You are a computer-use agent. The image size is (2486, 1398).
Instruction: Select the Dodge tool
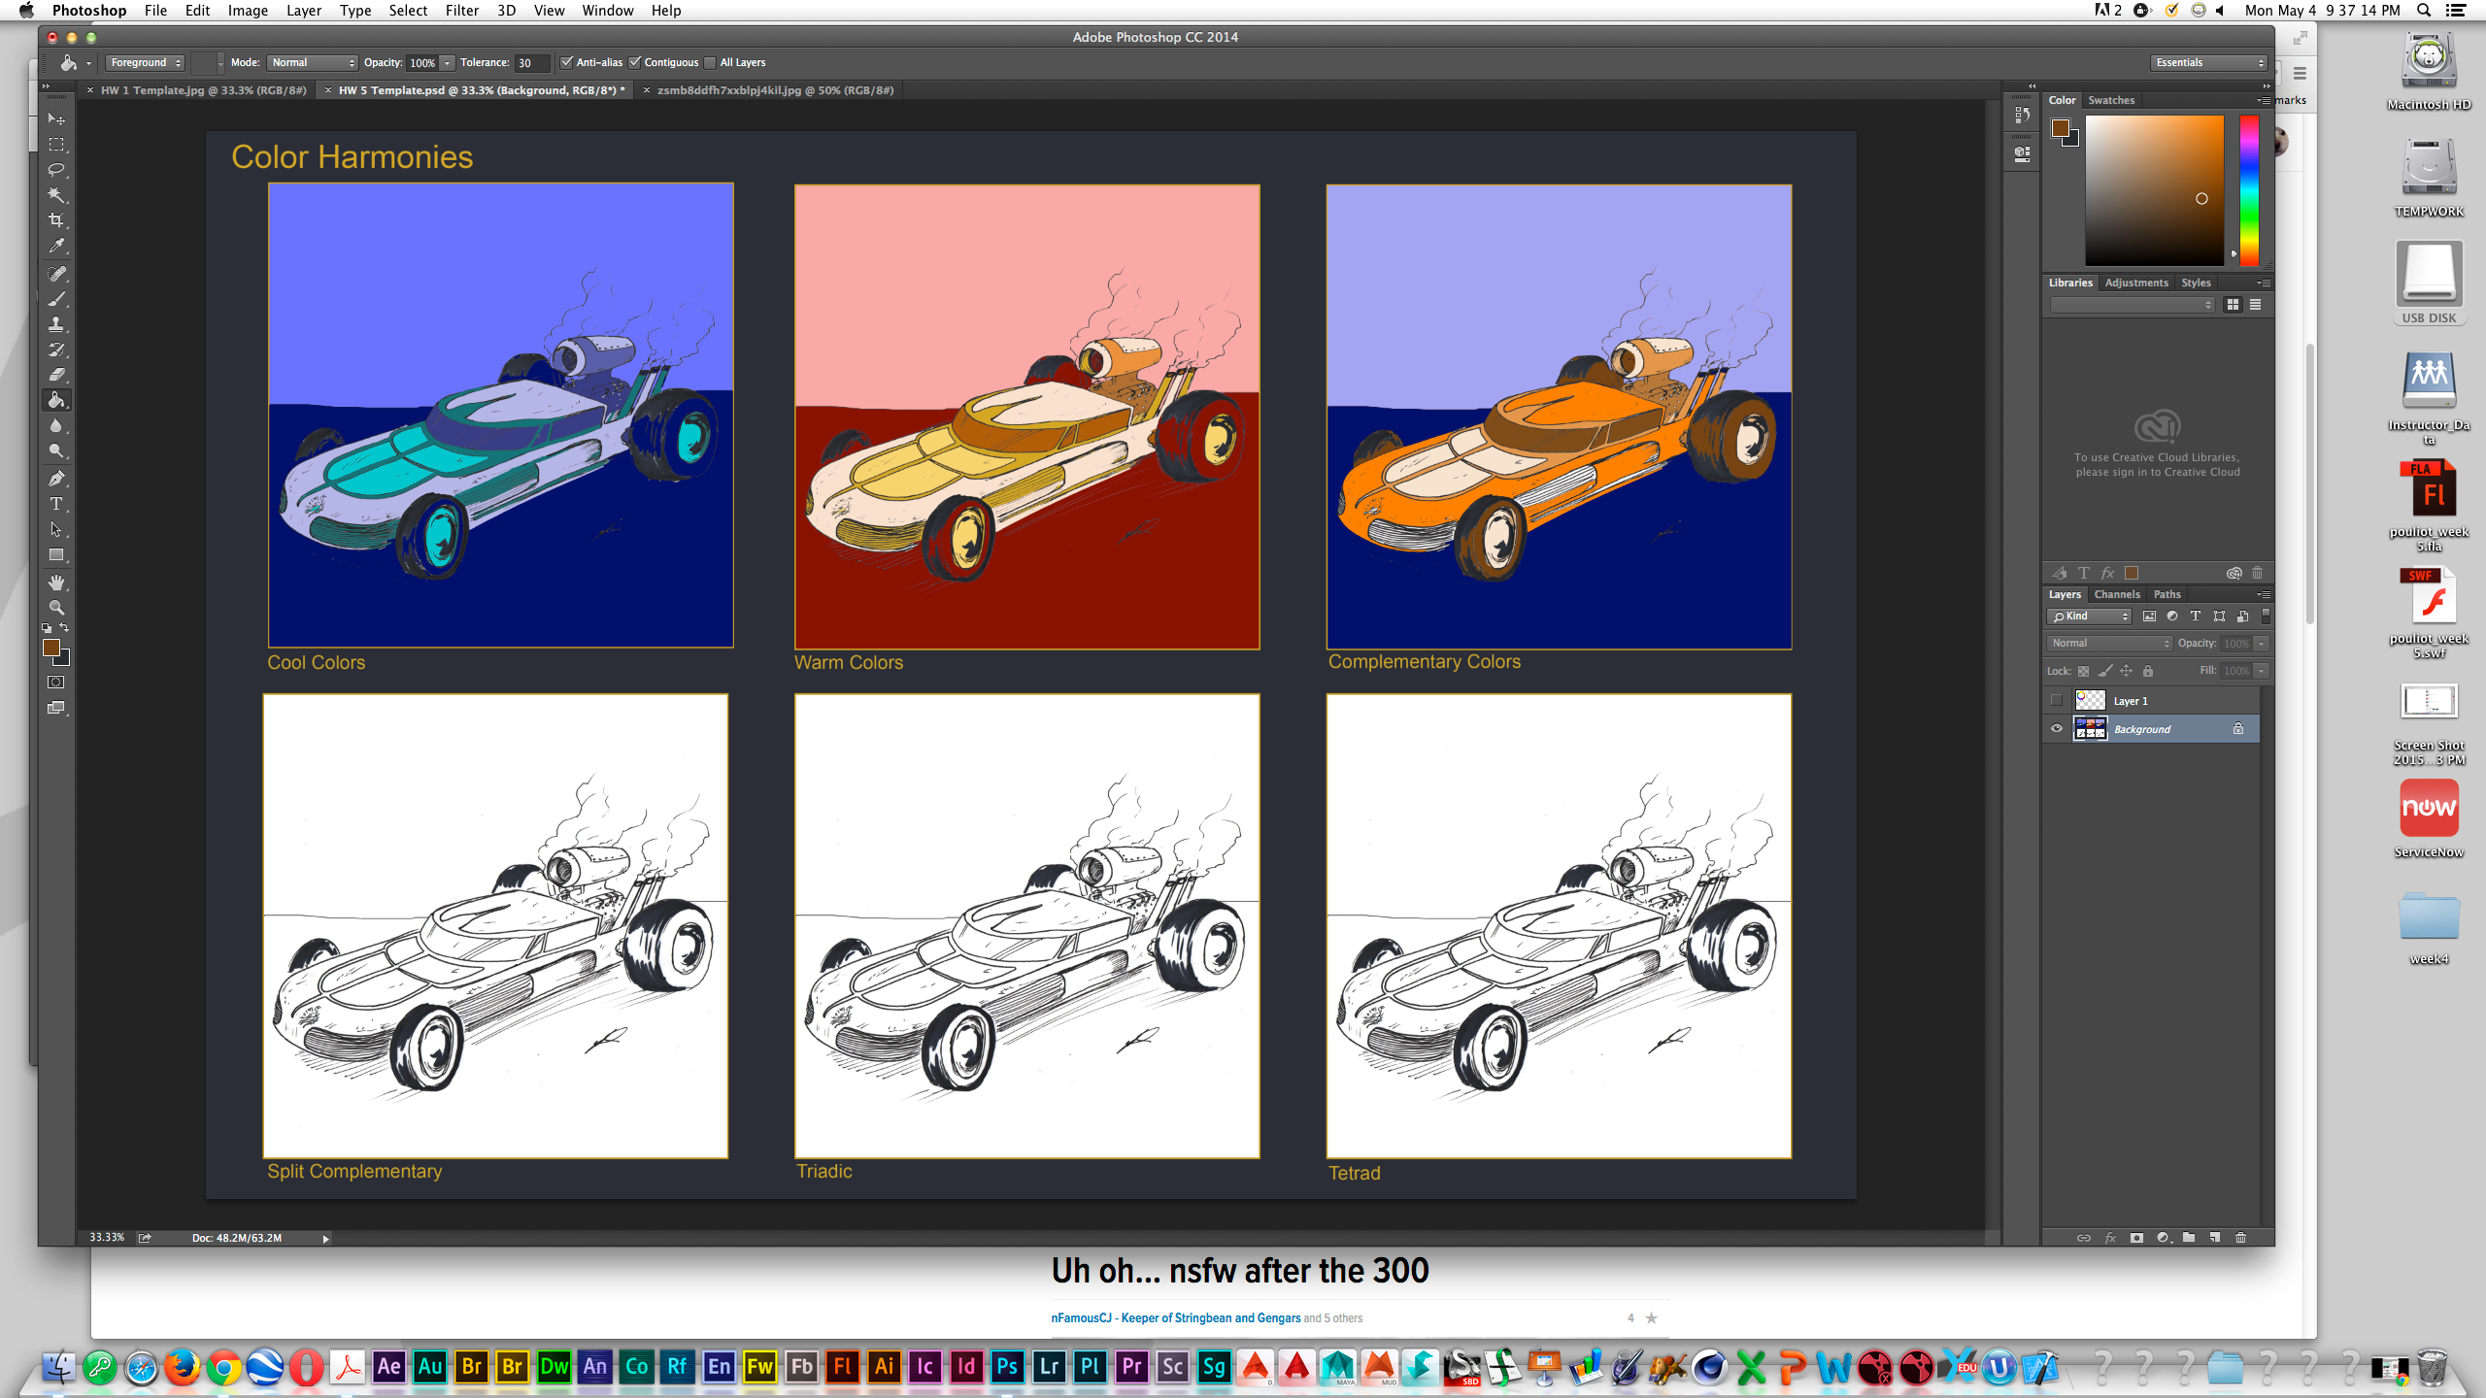pyautogui.click(x=56, y=451)
